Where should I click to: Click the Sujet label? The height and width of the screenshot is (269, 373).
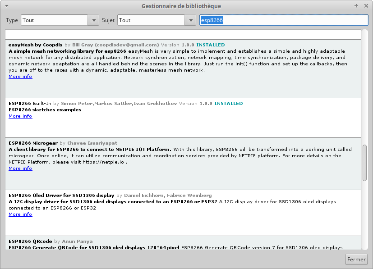(108, 20)
